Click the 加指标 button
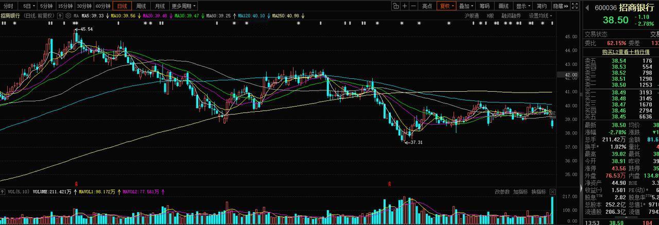This screenshot has width=659, height=225. [521, 192]
